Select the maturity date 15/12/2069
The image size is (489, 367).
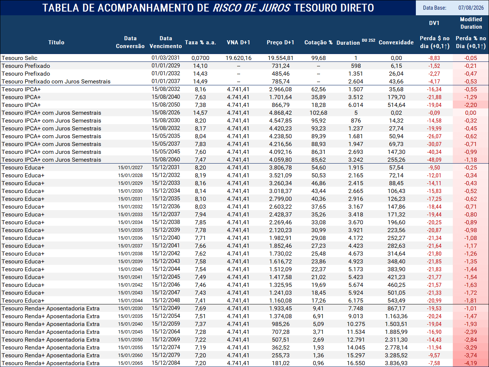click(x=166, y=339)
